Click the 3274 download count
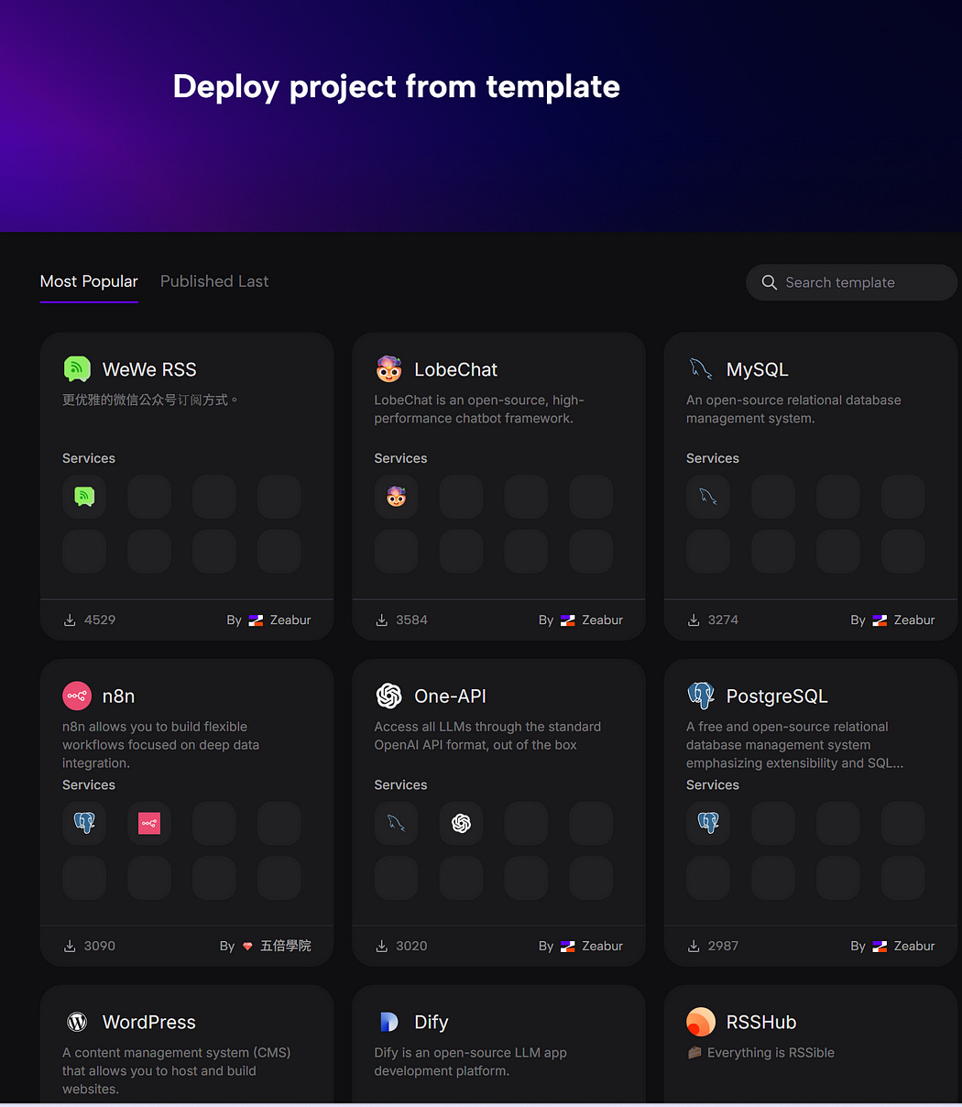The height and width of the screenshot is (1107, 962). pos(723,619)
